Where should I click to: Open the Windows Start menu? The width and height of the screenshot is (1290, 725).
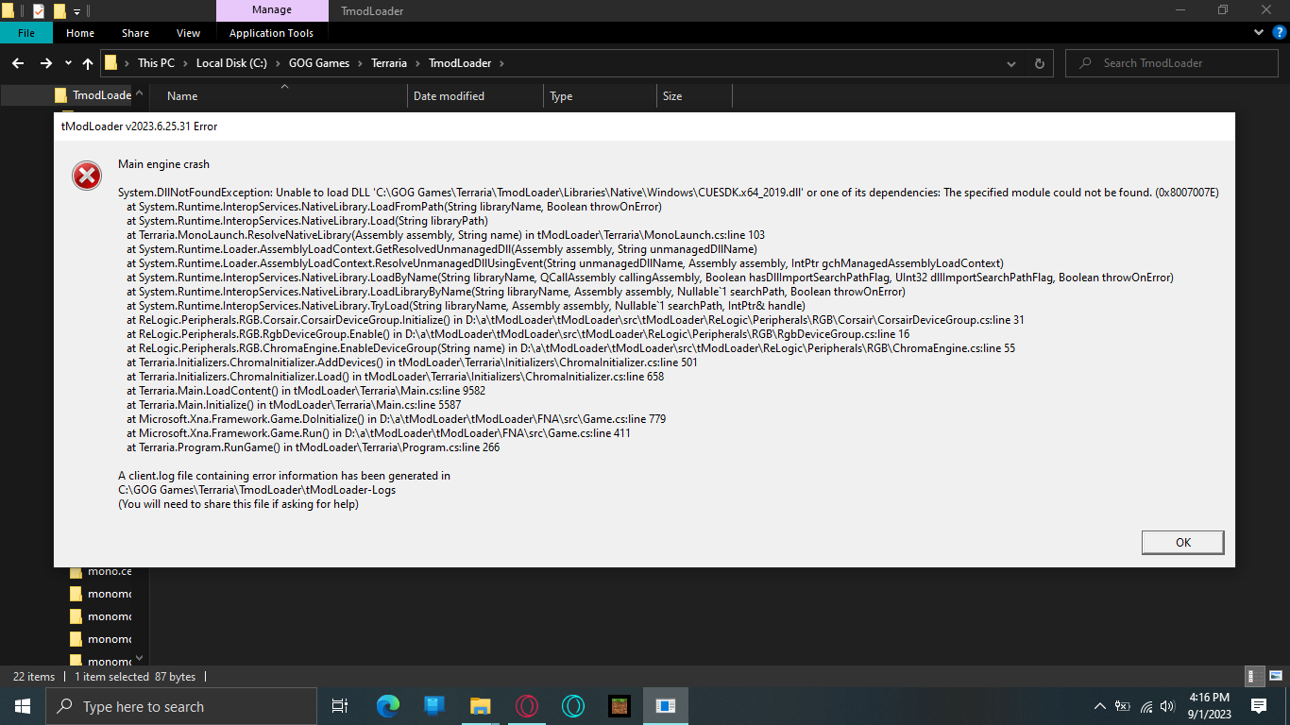tap(23, 706)
